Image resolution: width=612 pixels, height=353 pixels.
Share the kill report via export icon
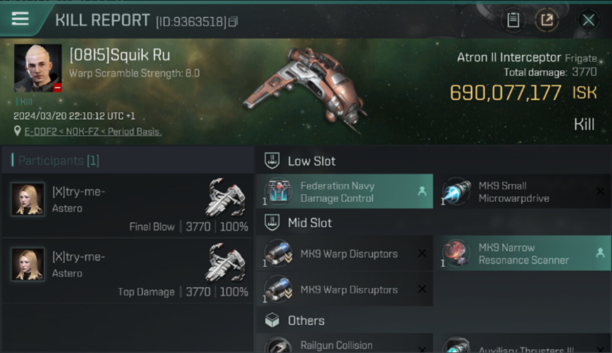tap(547, 20)
